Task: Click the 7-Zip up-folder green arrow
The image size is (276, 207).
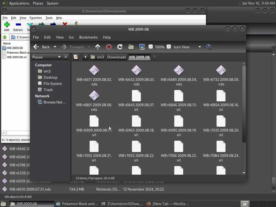Action: point(5,37)
